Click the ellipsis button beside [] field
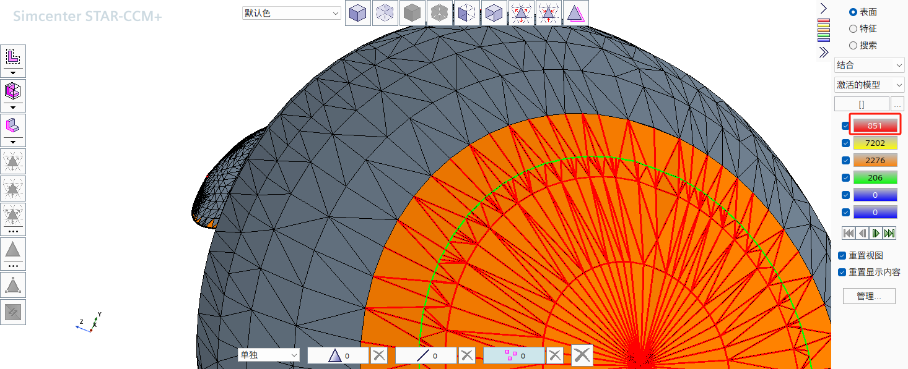 click(898, 104)
